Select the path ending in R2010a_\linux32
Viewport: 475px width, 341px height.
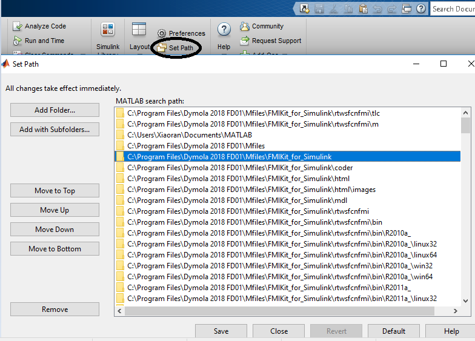[287, 244]
